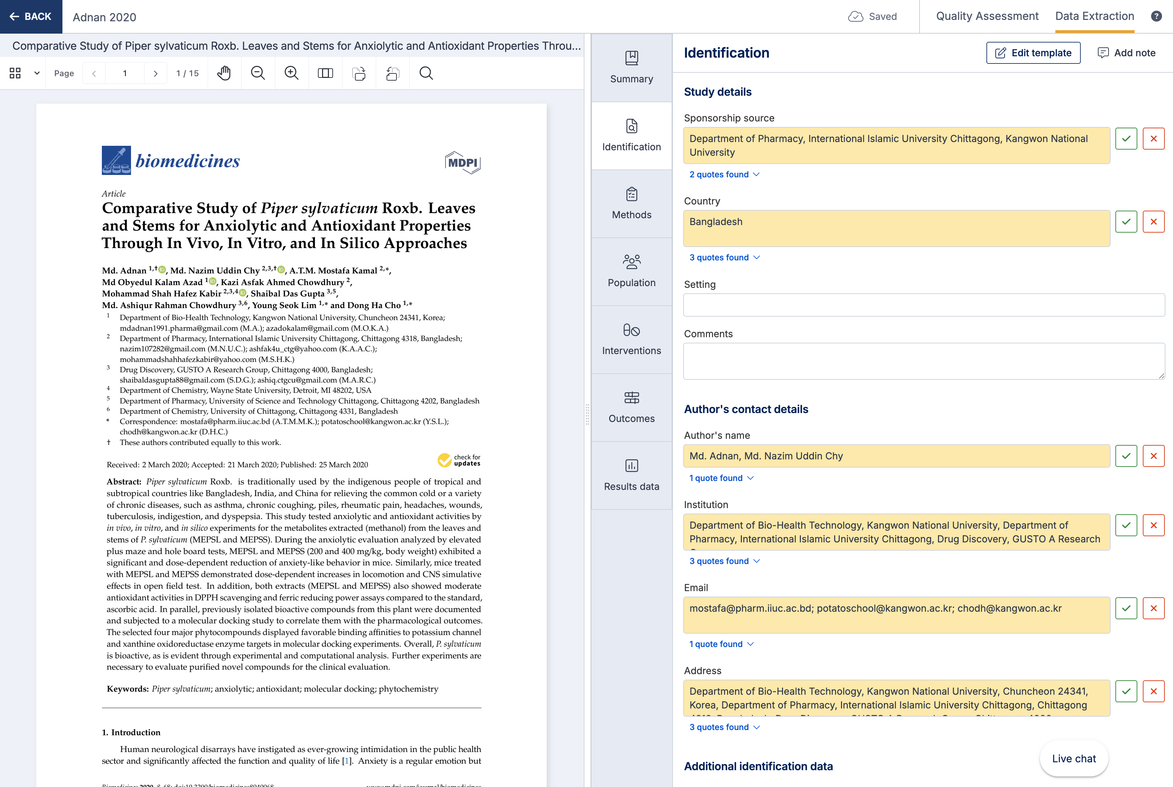Open the Live chat button

1074,759
